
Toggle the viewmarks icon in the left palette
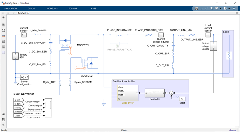point(4,119)
